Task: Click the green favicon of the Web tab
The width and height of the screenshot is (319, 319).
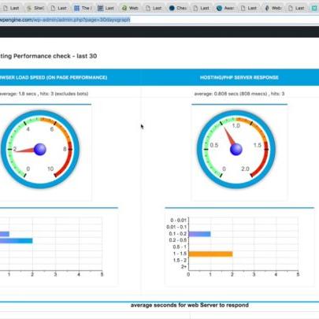Action: (124, 8)
